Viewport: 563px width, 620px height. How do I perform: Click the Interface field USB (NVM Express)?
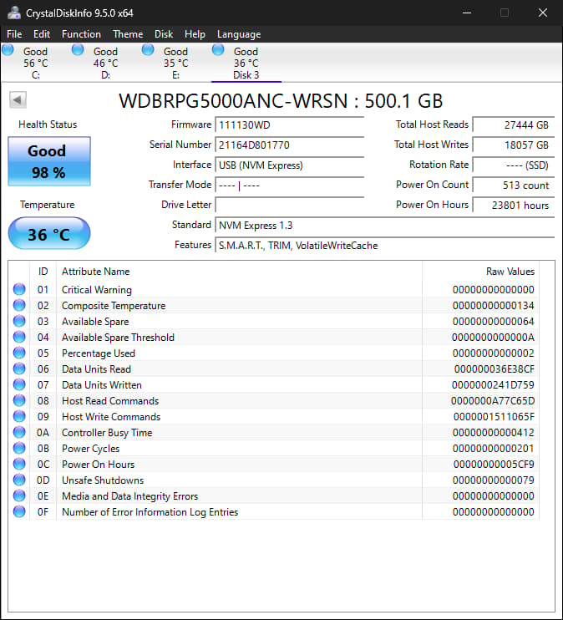pyautogui.click(x=289, y=165)
